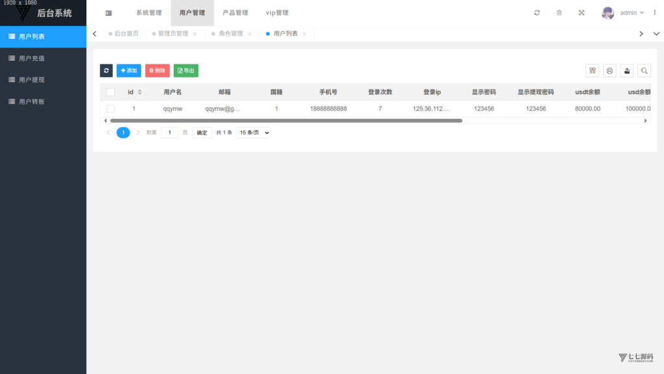Click the red 删除 button
This screenshot has width=664, height=374.
tap(158, 70)
